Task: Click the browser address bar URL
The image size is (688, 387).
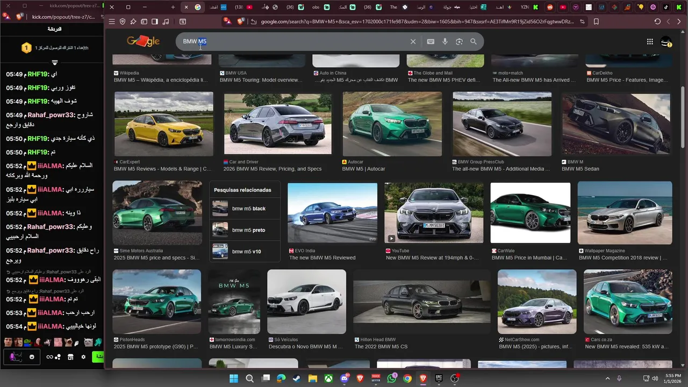Action: [x=417, y=21]
